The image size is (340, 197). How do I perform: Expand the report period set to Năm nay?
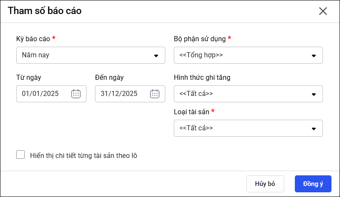[85, 55]
